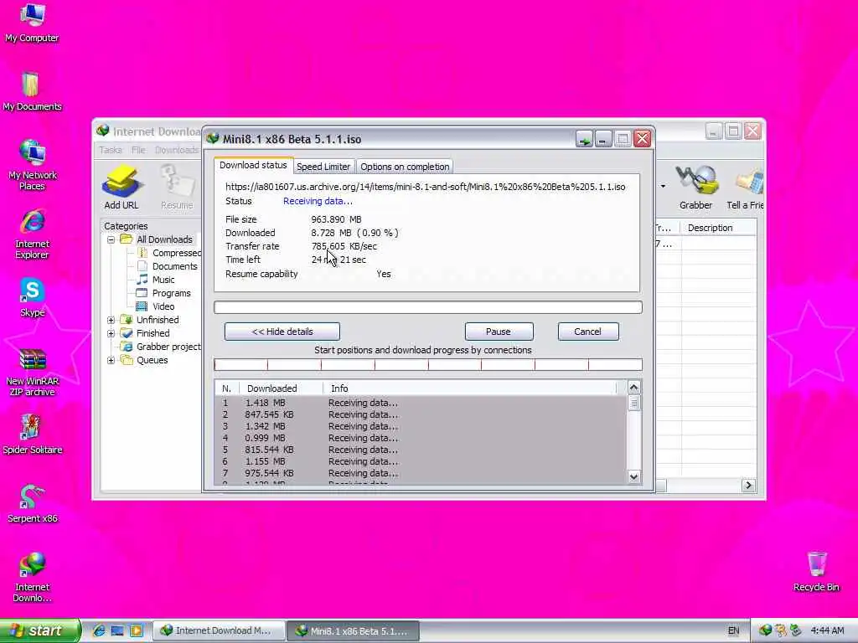858x643 pixels.
Task: Open Downloads menu in IDM window
Action: click(x=177, y=150)
